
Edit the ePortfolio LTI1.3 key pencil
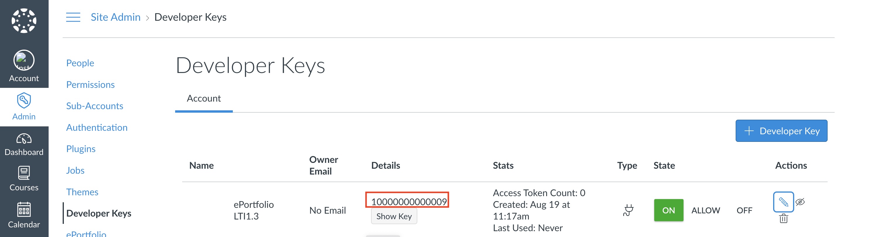pos(783,202)
